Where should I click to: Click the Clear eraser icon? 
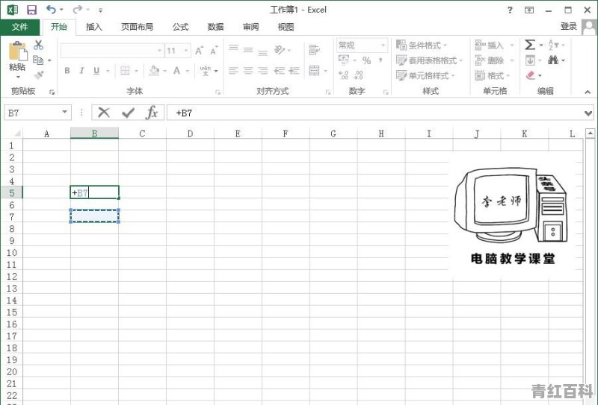click(531, 75)
